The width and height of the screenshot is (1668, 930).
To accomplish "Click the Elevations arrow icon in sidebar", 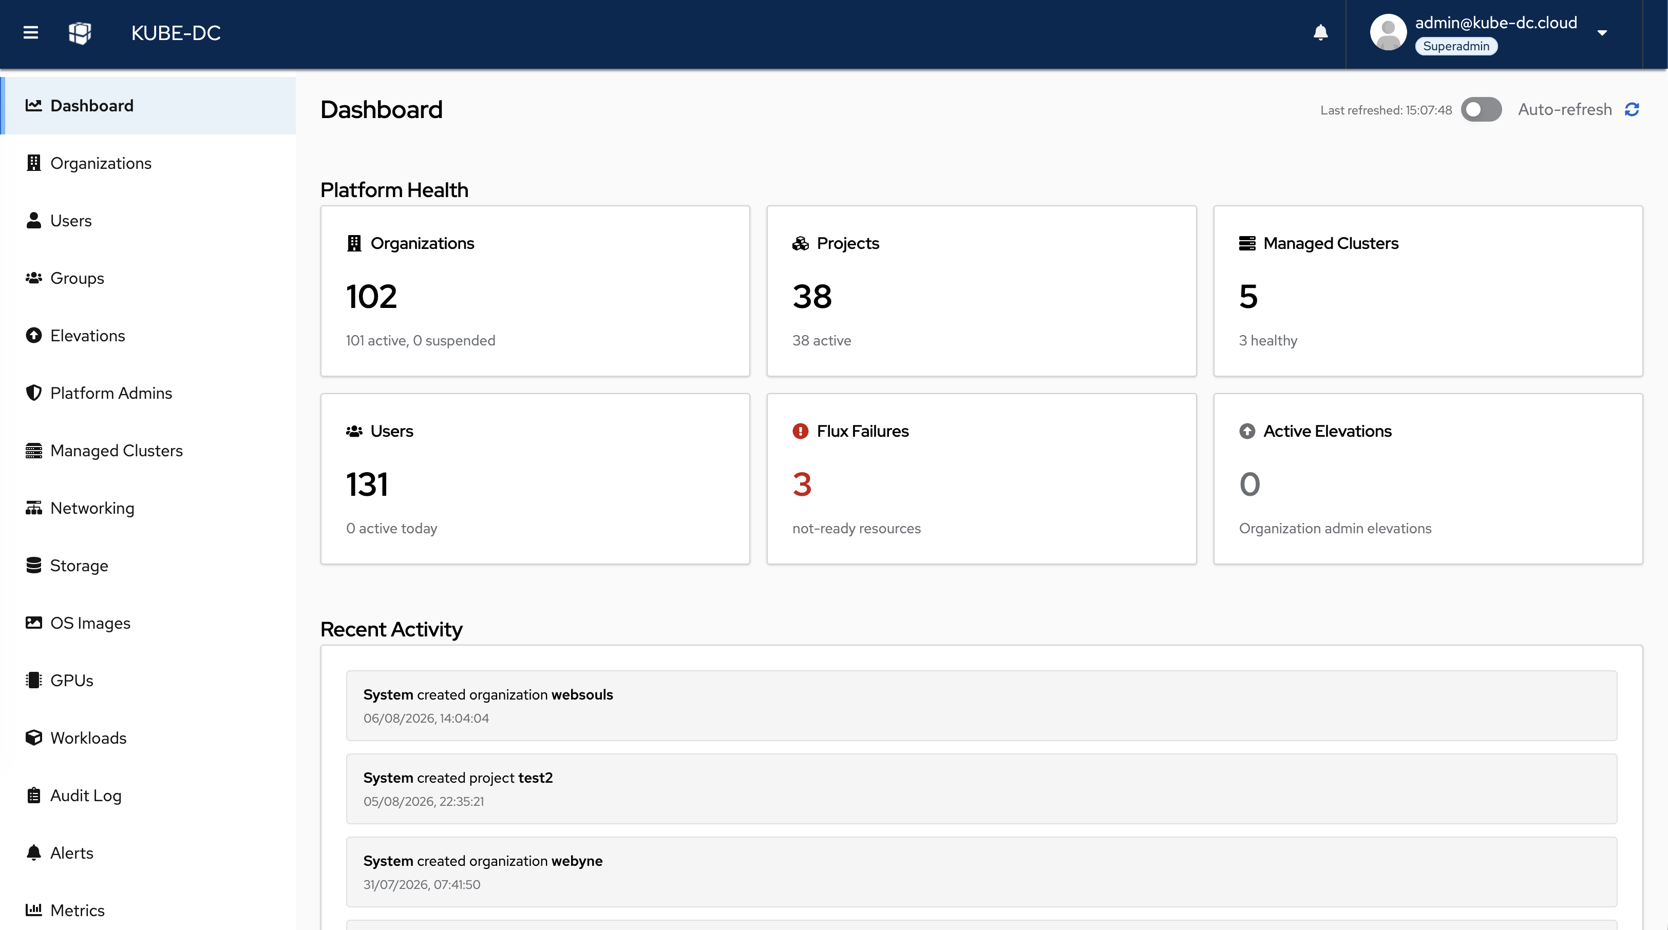I will (34, 335).
